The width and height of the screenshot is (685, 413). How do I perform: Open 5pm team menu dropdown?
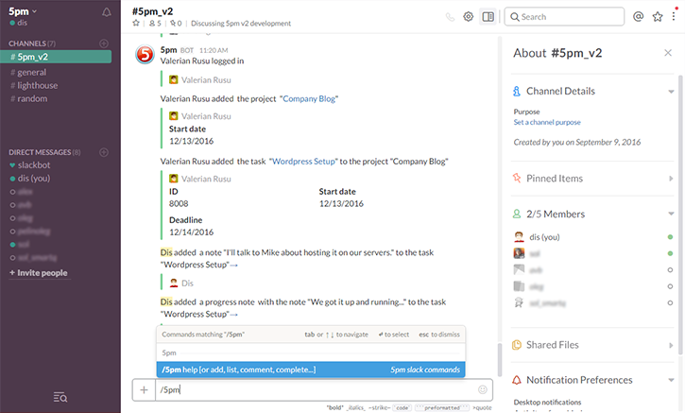[x=23, y=11]
